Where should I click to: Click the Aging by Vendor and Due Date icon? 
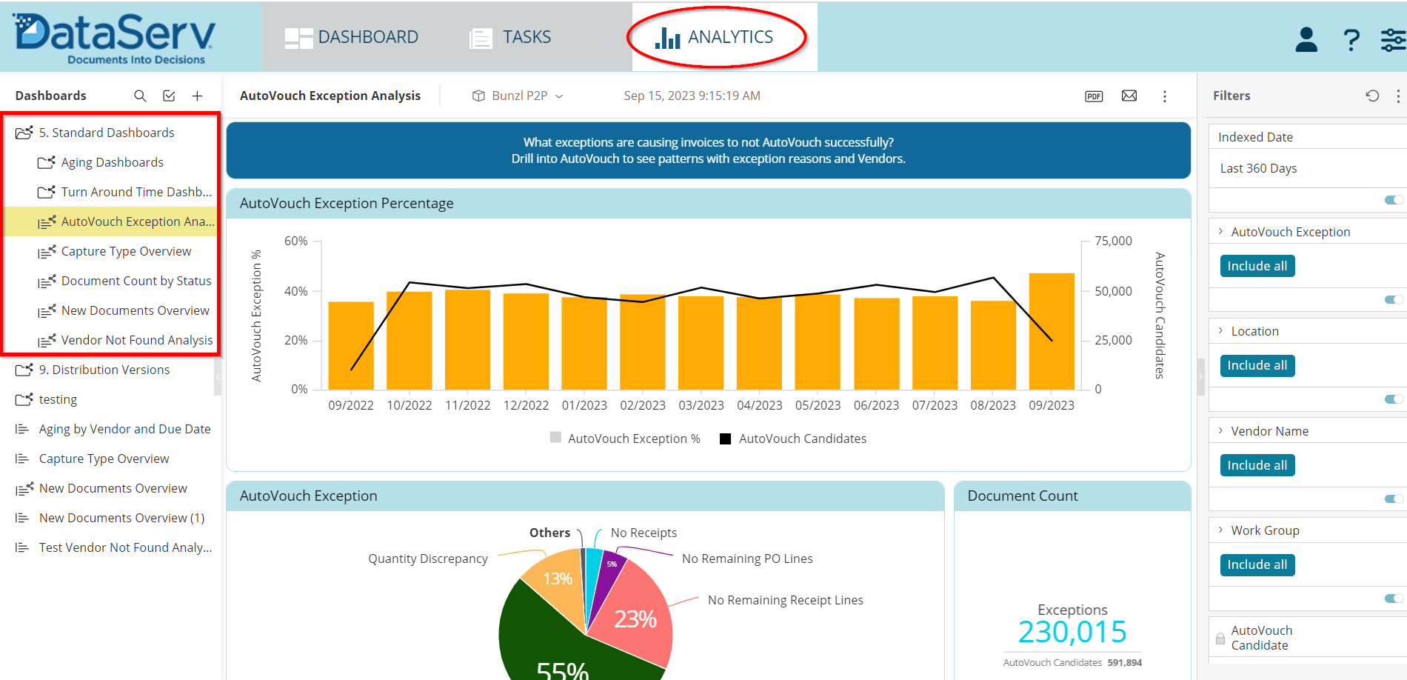[22, 429]
